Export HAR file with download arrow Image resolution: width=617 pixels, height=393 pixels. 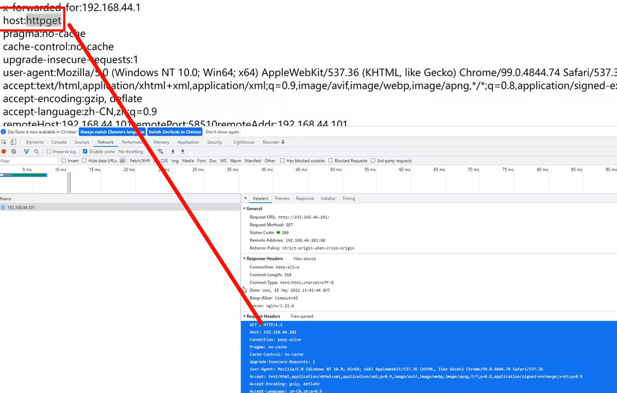(x=183, y=152)
